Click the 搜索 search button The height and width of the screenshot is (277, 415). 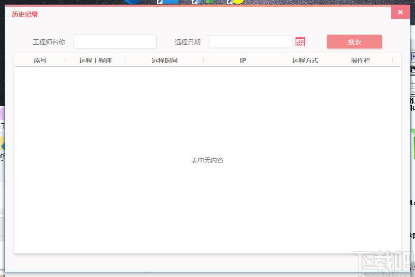pos(355,42)
